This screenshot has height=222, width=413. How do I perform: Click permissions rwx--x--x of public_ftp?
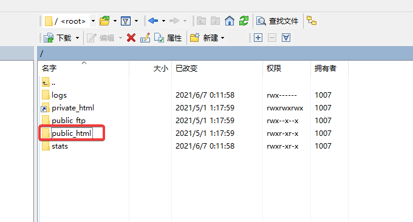282,121
